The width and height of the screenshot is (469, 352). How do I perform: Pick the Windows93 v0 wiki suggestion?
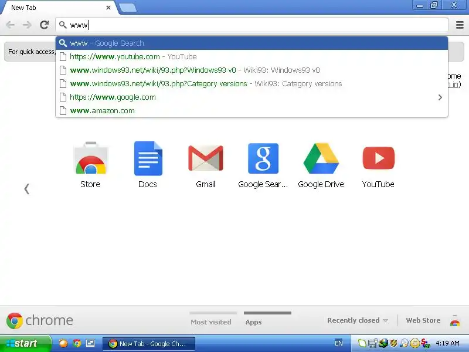(x=252, y=70)
